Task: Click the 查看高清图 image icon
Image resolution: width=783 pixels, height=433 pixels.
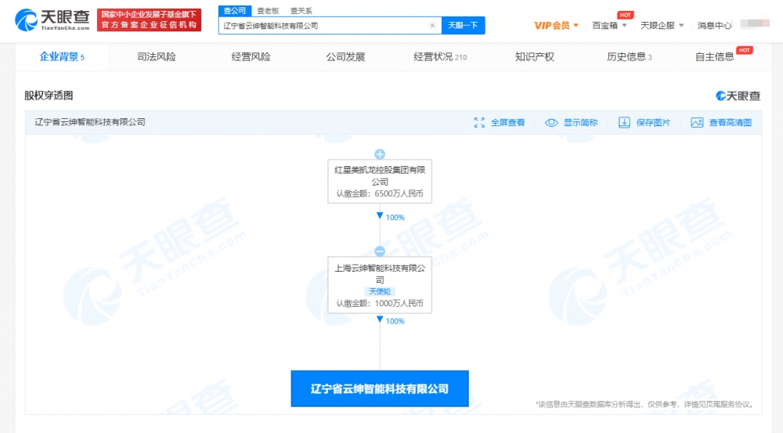Action: (697, 123)
